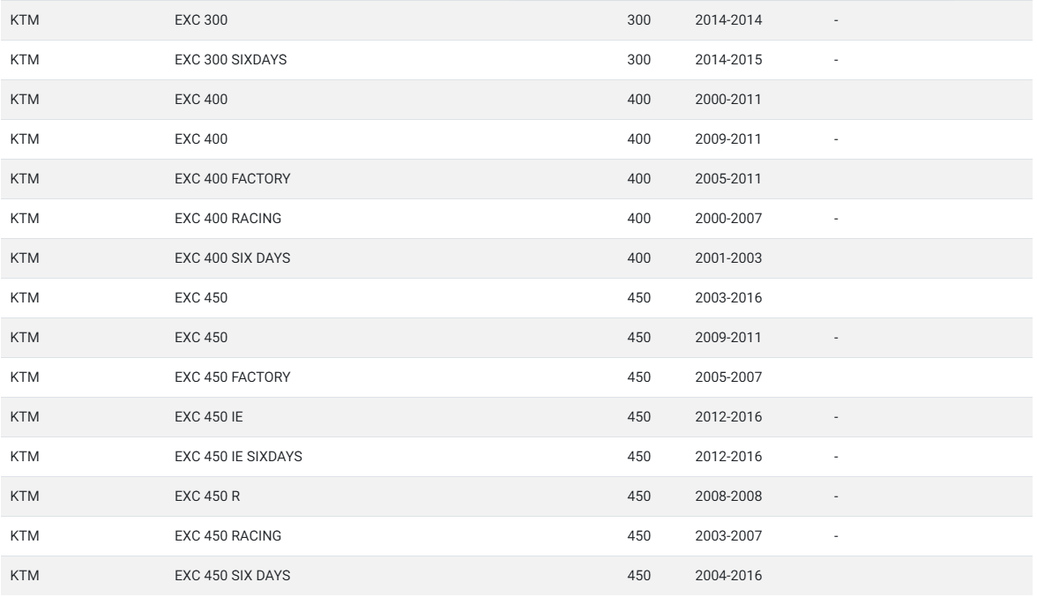Click the EXC 450 IE model name
The image size is (1037, 597).
[x=208, y=416]
